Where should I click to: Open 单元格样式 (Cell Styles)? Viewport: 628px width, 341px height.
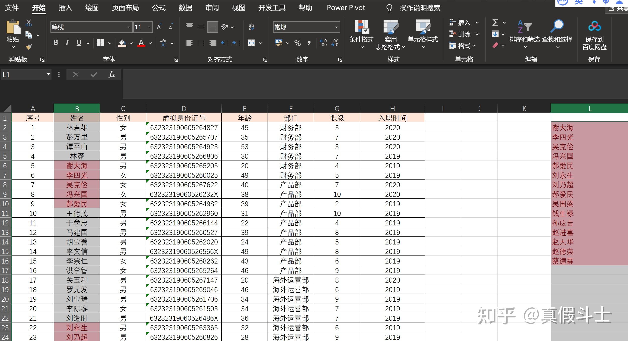pos(423,35)
